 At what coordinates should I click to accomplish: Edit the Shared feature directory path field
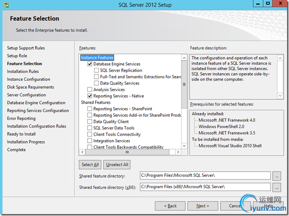click(x=205, y=175)
